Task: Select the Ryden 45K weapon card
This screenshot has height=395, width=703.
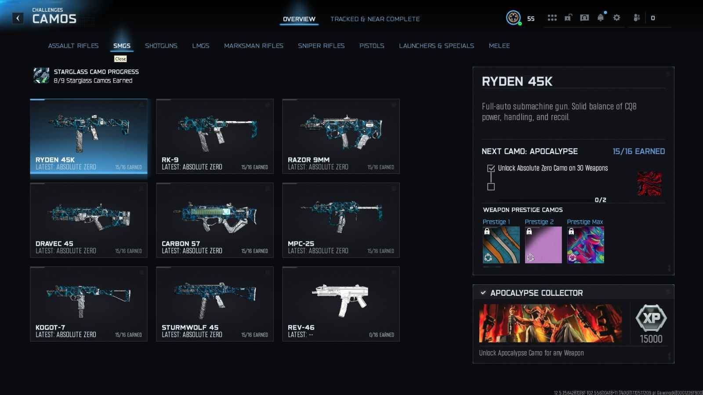Action: tap(89, 136)
